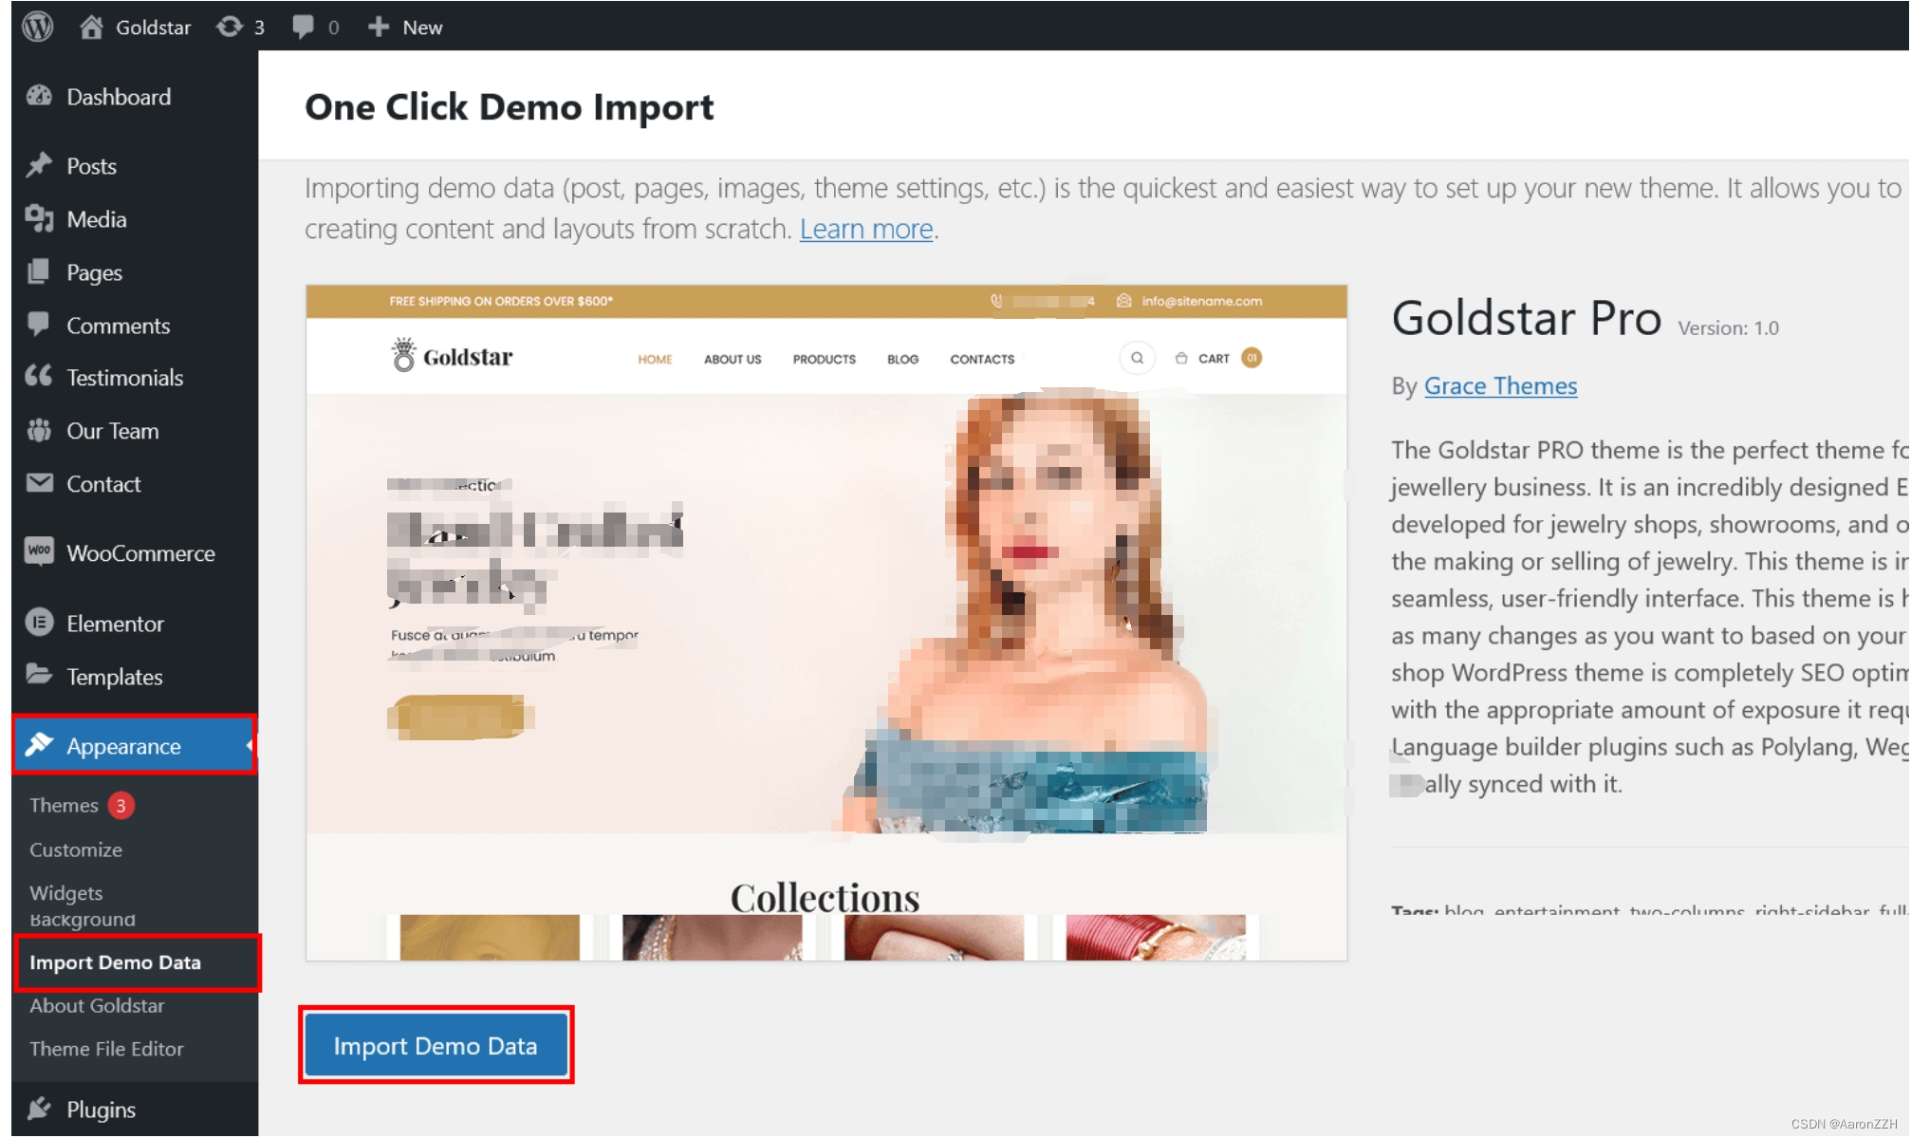This screenshot has height=1138, width=1911.
Task: Open the Customize submenu item
Action: (76, 850)
